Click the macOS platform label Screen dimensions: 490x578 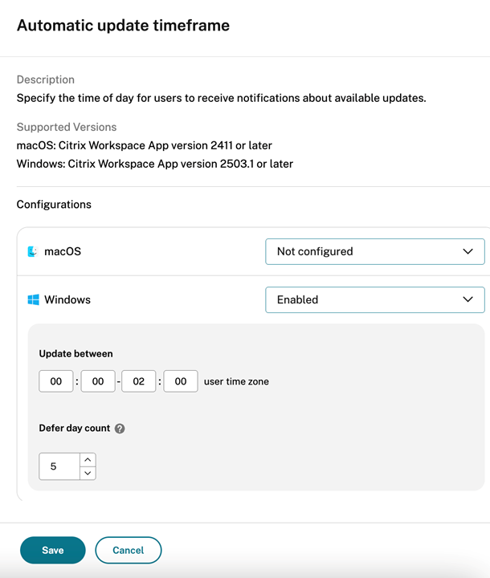pos(63,251)
